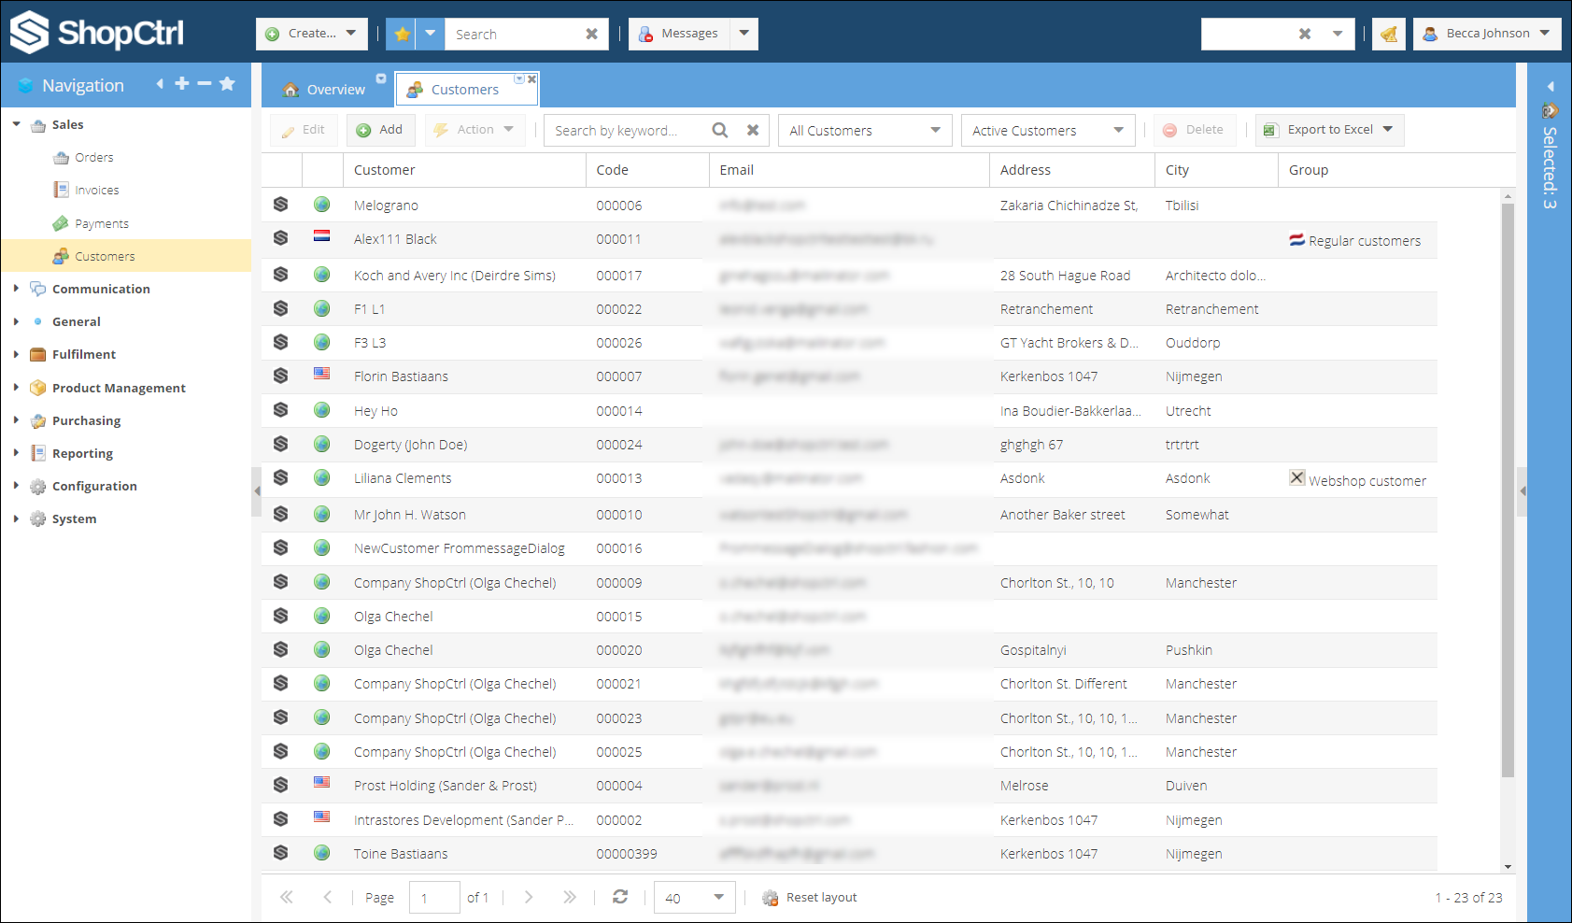Viewport: 1572px width, 923px height.
Task: Click the ShopCtrl icon in Toine Bastiaans row
Action: (281, 852)
